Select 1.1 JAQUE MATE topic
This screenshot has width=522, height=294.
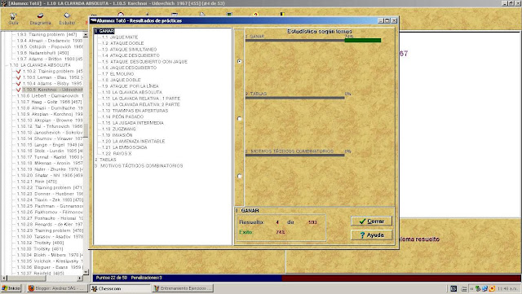(120, 37)
